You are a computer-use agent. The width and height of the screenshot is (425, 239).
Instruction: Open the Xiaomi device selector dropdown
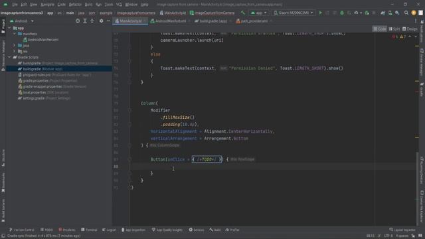click(294, 13)
